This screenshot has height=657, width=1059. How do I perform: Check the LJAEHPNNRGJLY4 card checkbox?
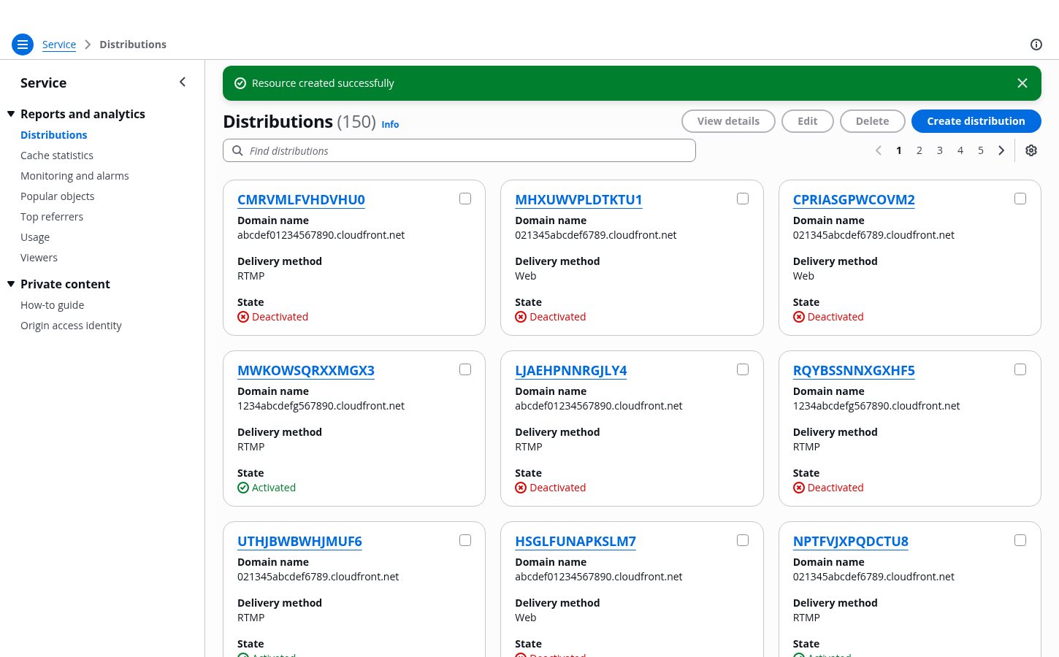[x=743, y=369]
